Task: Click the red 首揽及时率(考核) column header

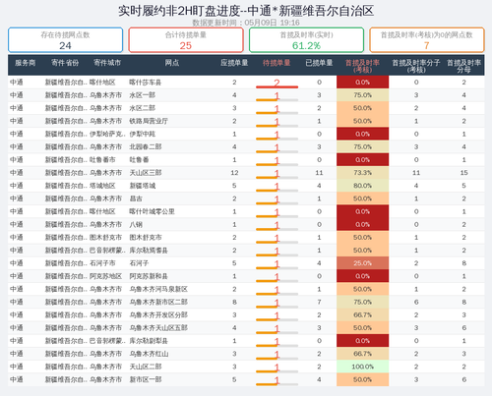Action: [x=362, y=66]
